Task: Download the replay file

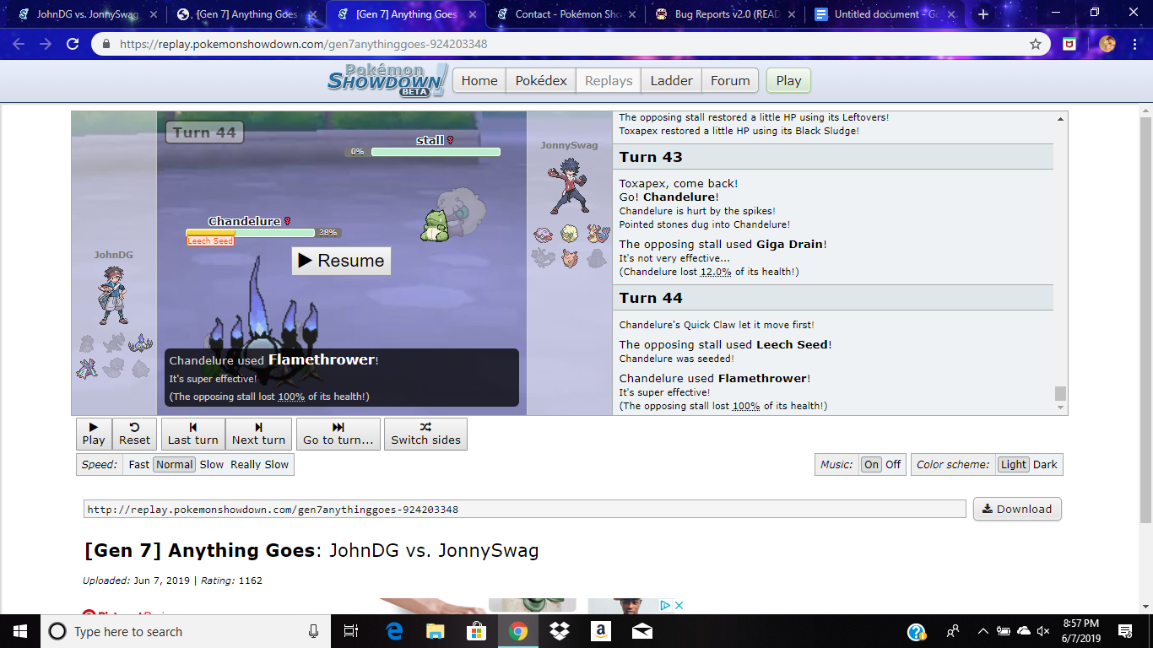Action: (1016, 509)
